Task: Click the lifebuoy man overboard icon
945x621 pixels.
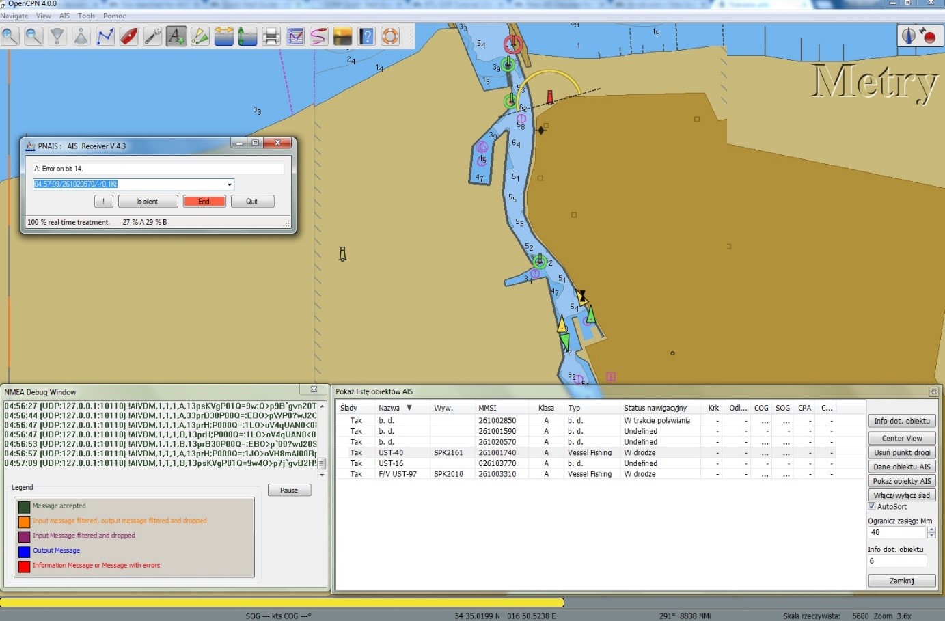Action: click(390, 36)
